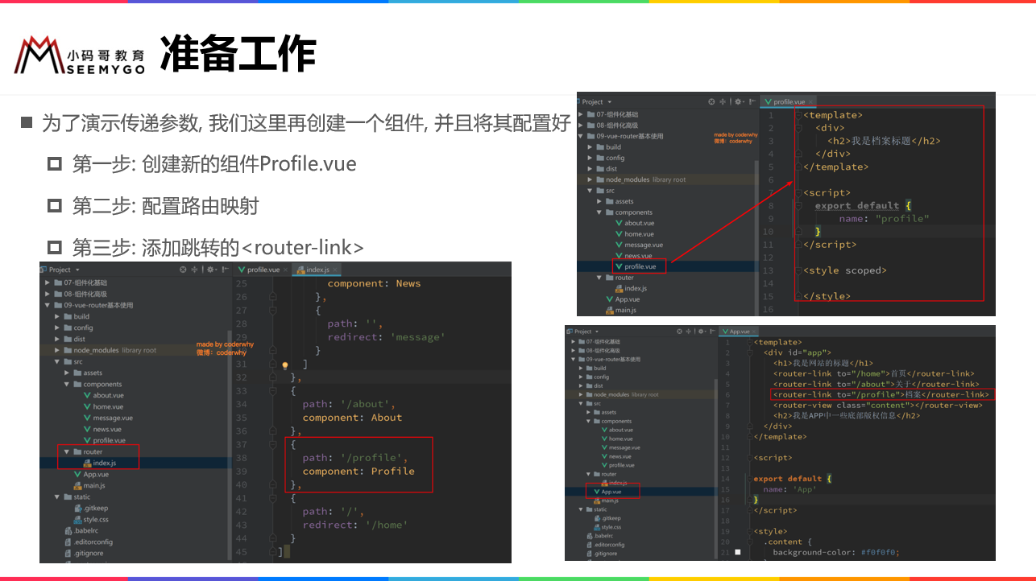Select profile.vue tab in top-right screenshot

[789, 102]
